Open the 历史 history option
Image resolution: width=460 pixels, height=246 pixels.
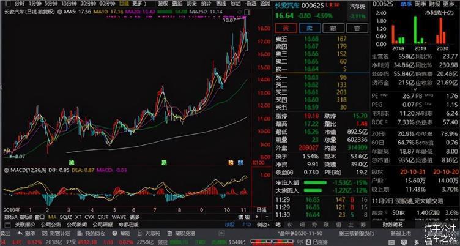[191, 4]
